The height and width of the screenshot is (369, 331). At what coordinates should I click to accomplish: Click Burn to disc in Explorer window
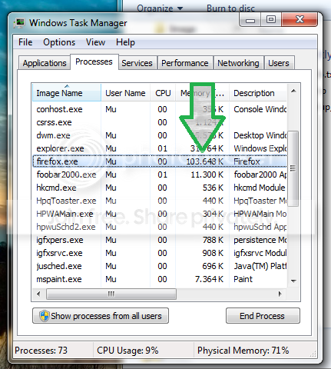(x=230, y=8)
